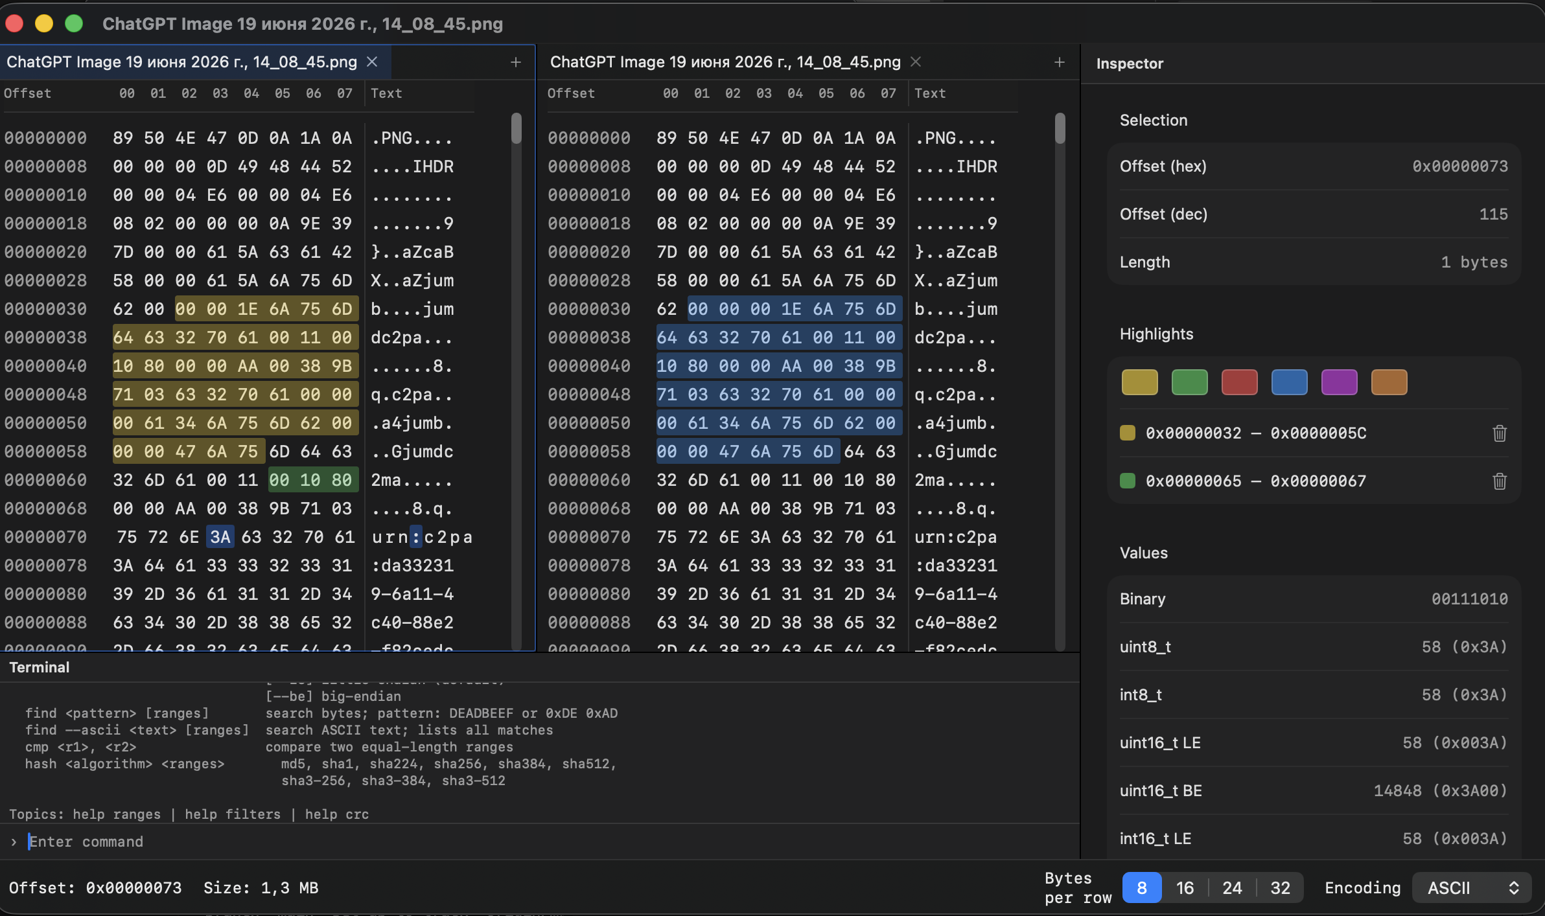Image resolution: width=1545 pixels, height=916 pixels.
Task: Delete the 0x00000032 – 0x0000005C highlight
Action: (x=1500, y=433)
